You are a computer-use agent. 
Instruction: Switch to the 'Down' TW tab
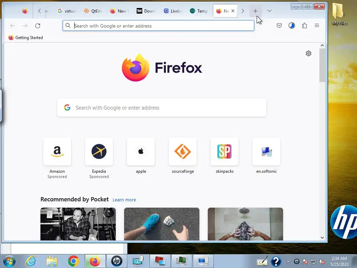click(146, 11)
